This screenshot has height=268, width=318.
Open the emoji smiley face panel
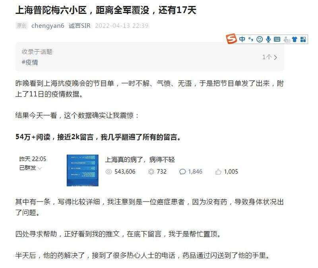tap(260, 39)
